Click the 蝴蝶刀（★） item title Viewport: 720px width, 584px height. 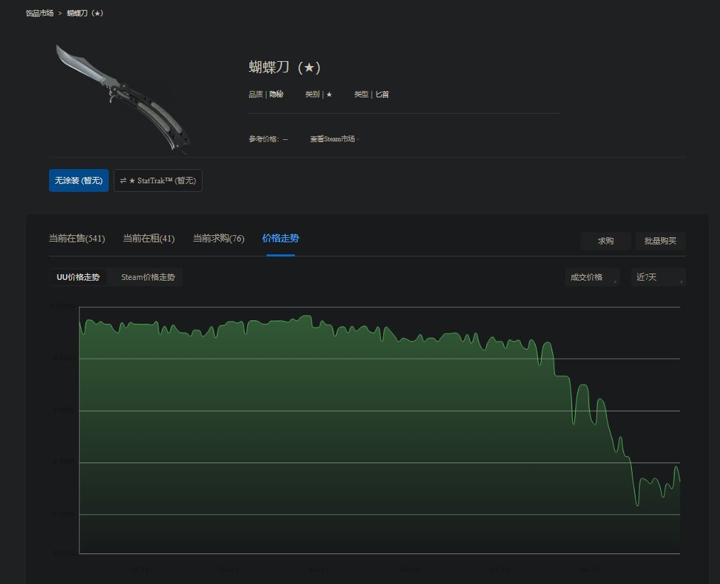285,67
